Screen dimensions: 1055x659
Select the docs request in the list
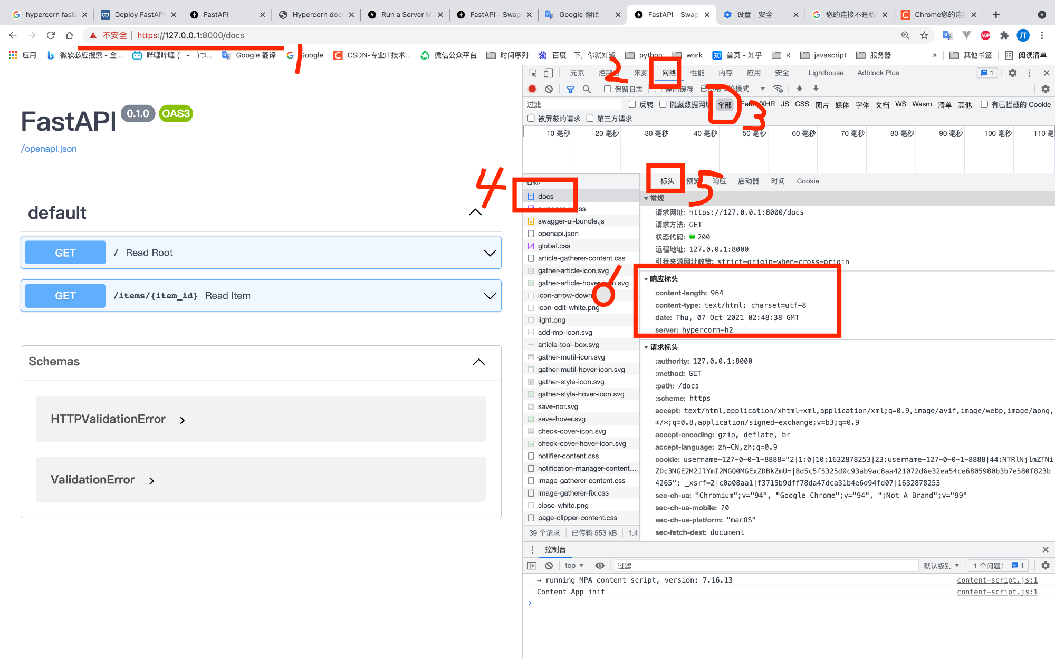[x=546, y=196]
